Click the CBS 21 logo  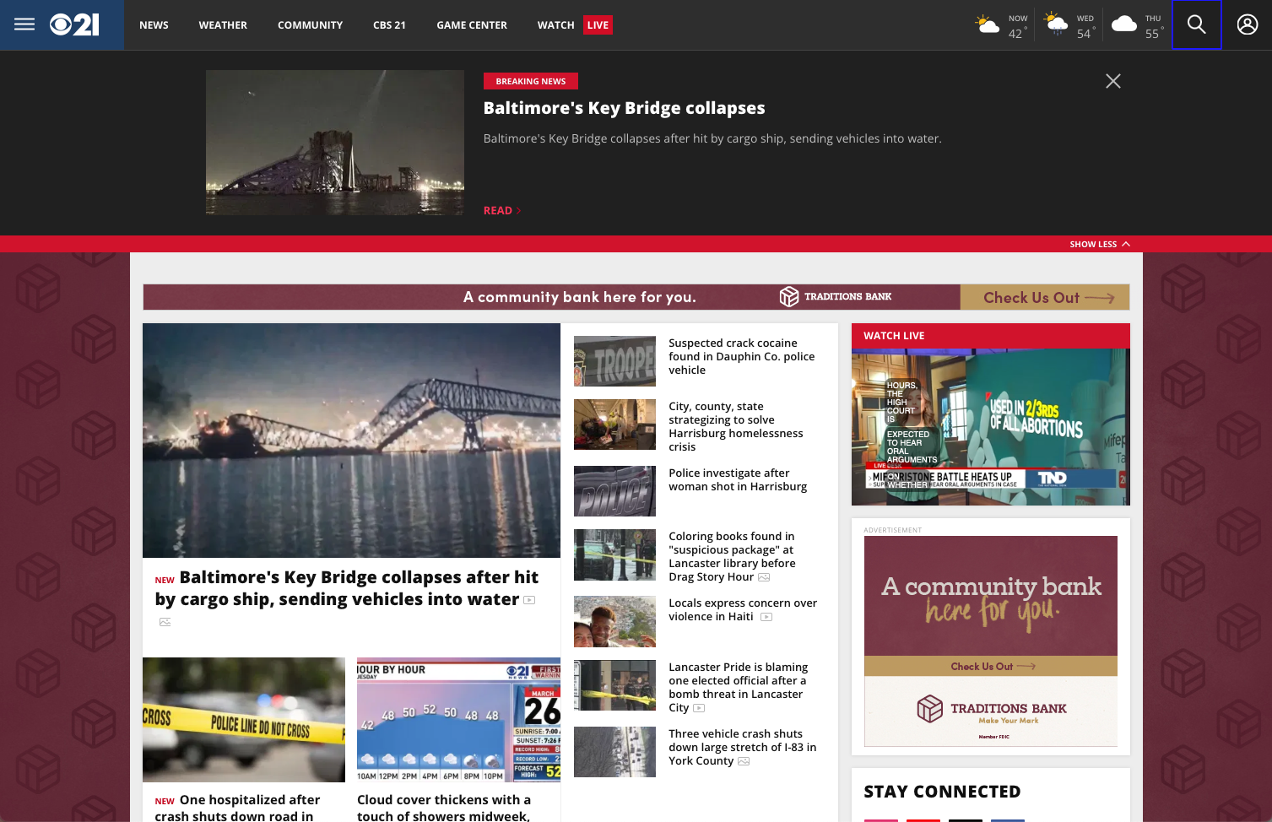pyautogui.click(x=74, y=24)
